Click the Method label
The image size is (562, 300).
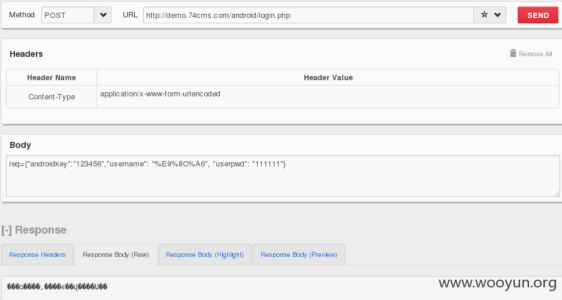[x=22, y=15]
